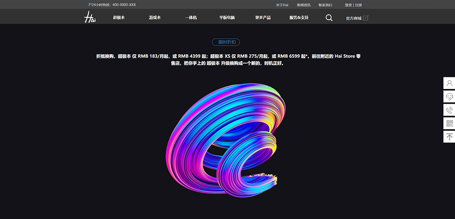Click the Hai logo in the navigation bar
Screen dimensions: 455x219
[89, 17]
